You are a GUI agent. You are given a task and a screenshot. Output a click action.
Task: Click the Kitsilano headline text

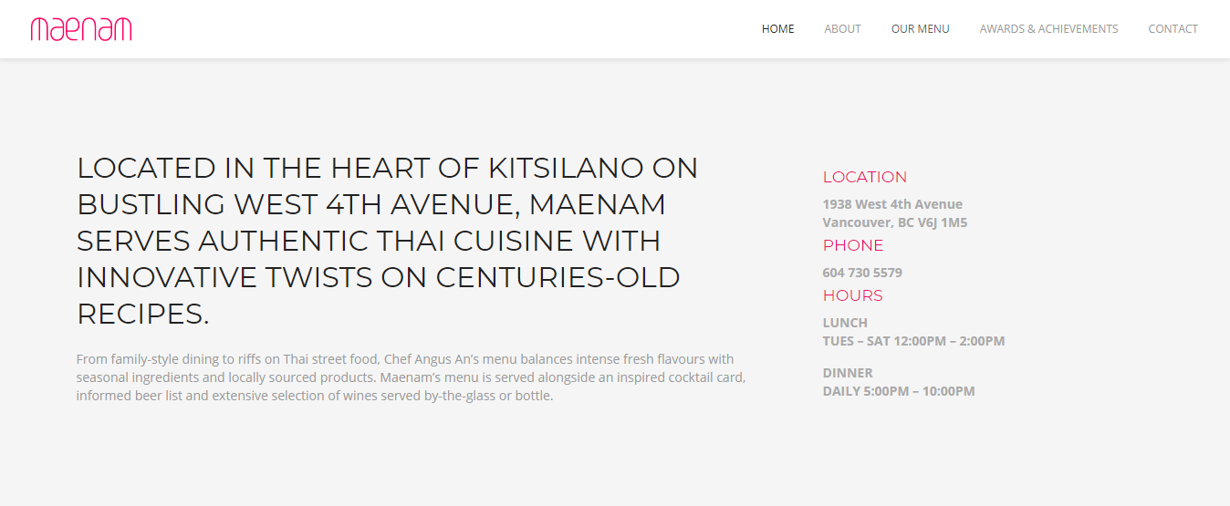click(387, 241)
